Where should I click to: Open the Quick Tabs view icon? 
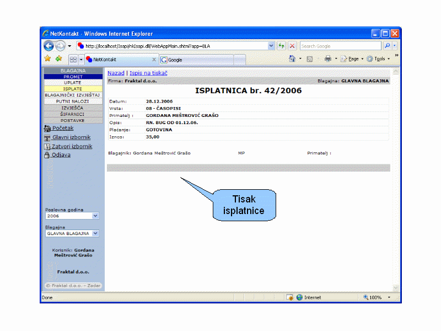pyautogui.click(x=73, y=60)
